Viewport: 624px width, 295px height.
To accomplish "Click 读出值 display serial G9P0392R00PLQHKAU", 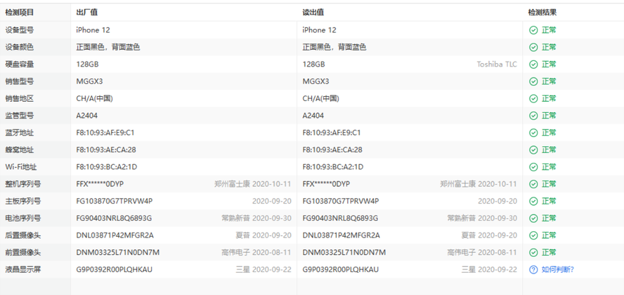I will click(x=340, y=269).
